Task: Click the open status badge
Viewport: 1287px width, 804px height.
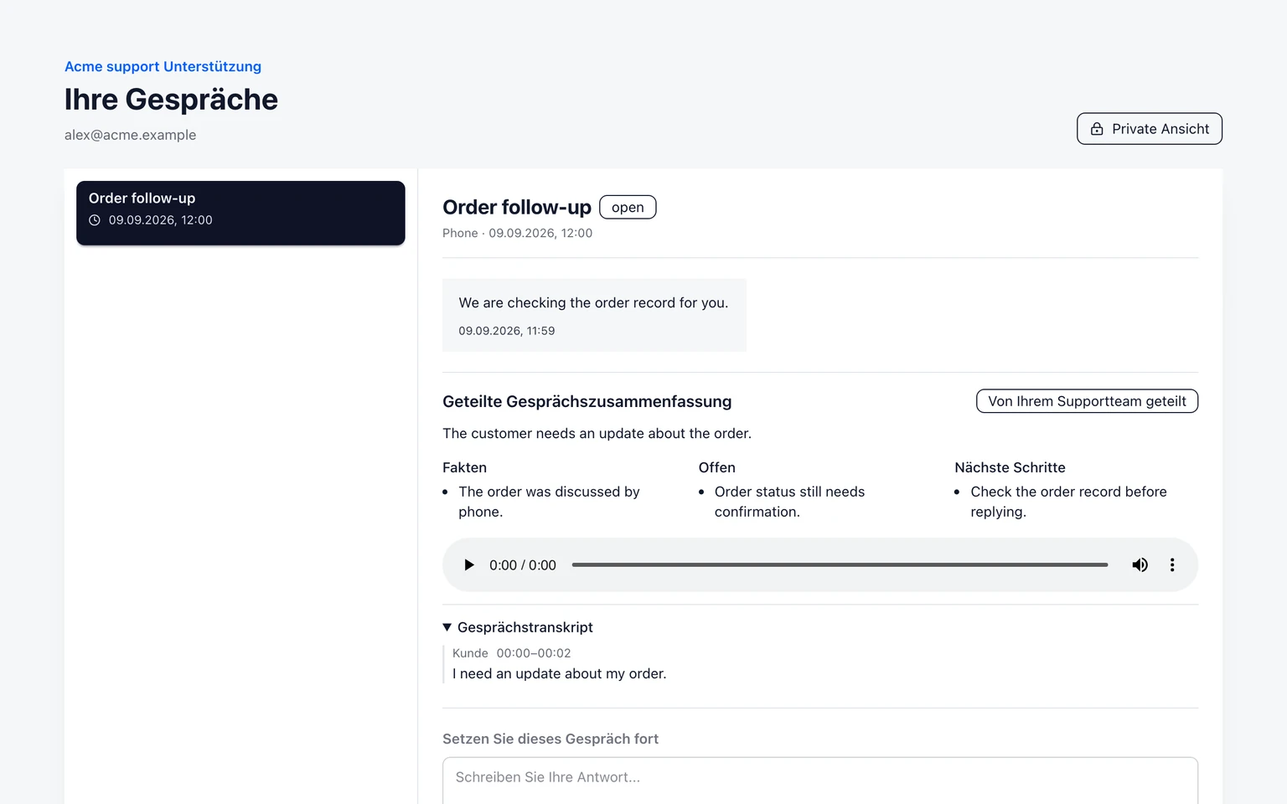Action: (628, 208)
